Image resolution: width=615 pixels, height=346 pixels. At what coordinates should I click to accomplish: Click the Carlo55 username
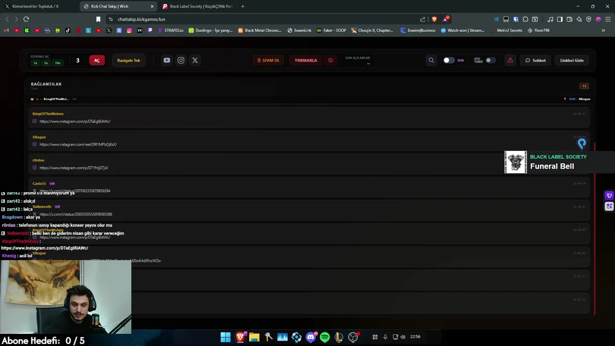pyautogui.click(x=39, y=184)
